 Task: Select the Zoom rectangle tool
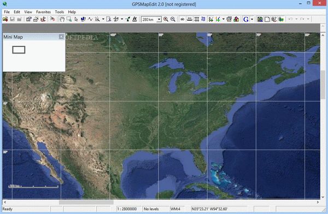click(x=69, y=20)
